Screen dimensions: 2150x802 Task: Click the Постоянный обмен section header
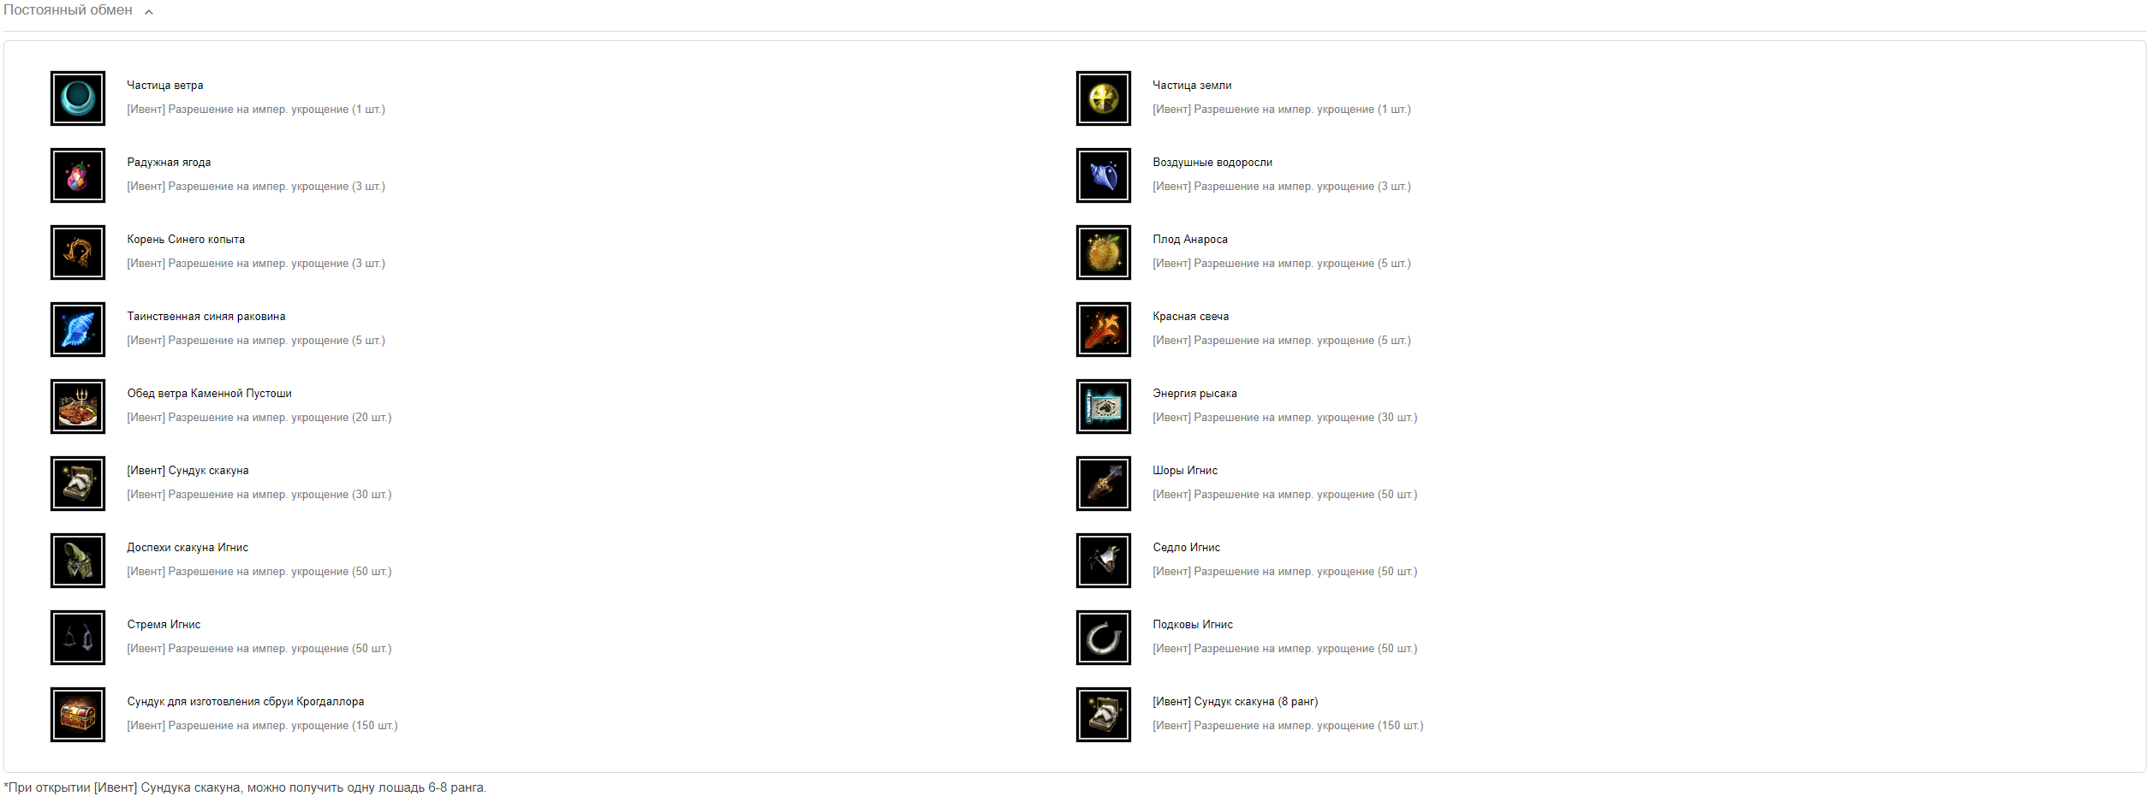point(68,10)
